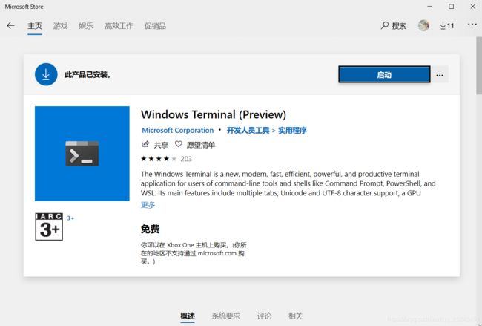Click the Windows Terminal app icon image
Image resolution: width=482 pixels, height=326 pixels.
[x=82, y=154]
